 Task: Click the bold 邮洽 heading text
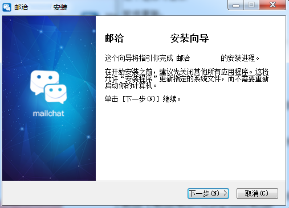(x=114, y=38)
